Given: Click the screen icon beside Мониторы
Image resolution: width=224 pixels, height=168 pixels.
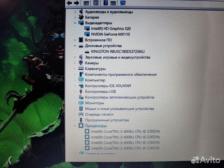Looking at the screenshot, I should pyautogui.click(x=81, y=103).
